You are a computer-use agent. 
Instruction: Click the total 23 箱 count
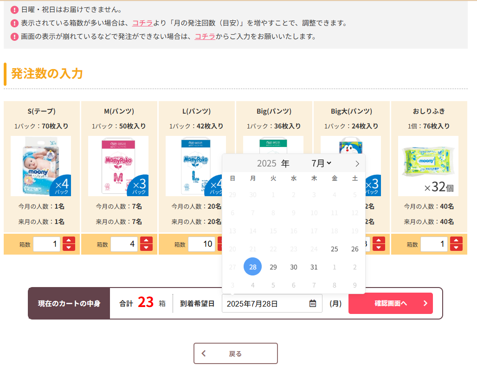point(145,302)
